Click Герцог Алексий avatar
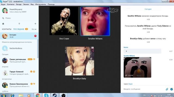Screen dimensions: 174x97 5,73
